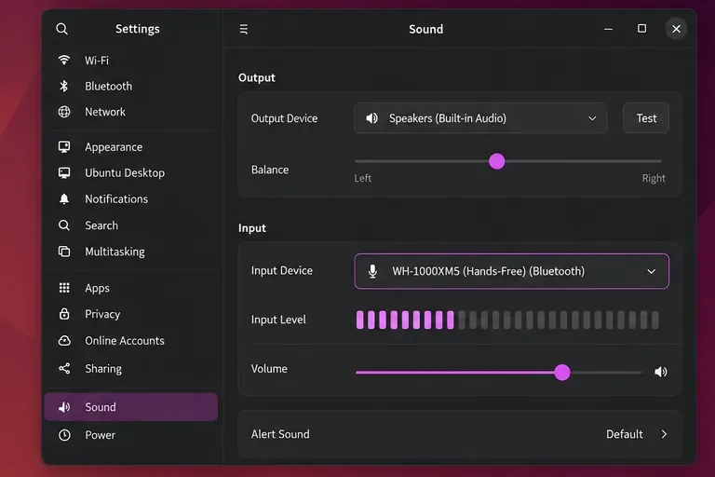Open Privacy settings
This screenshot has height=477, width=715.
tap(131, 314)
